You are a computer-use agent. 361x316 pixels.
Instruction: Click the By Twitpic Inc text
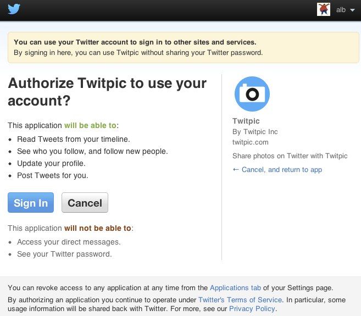255,132
